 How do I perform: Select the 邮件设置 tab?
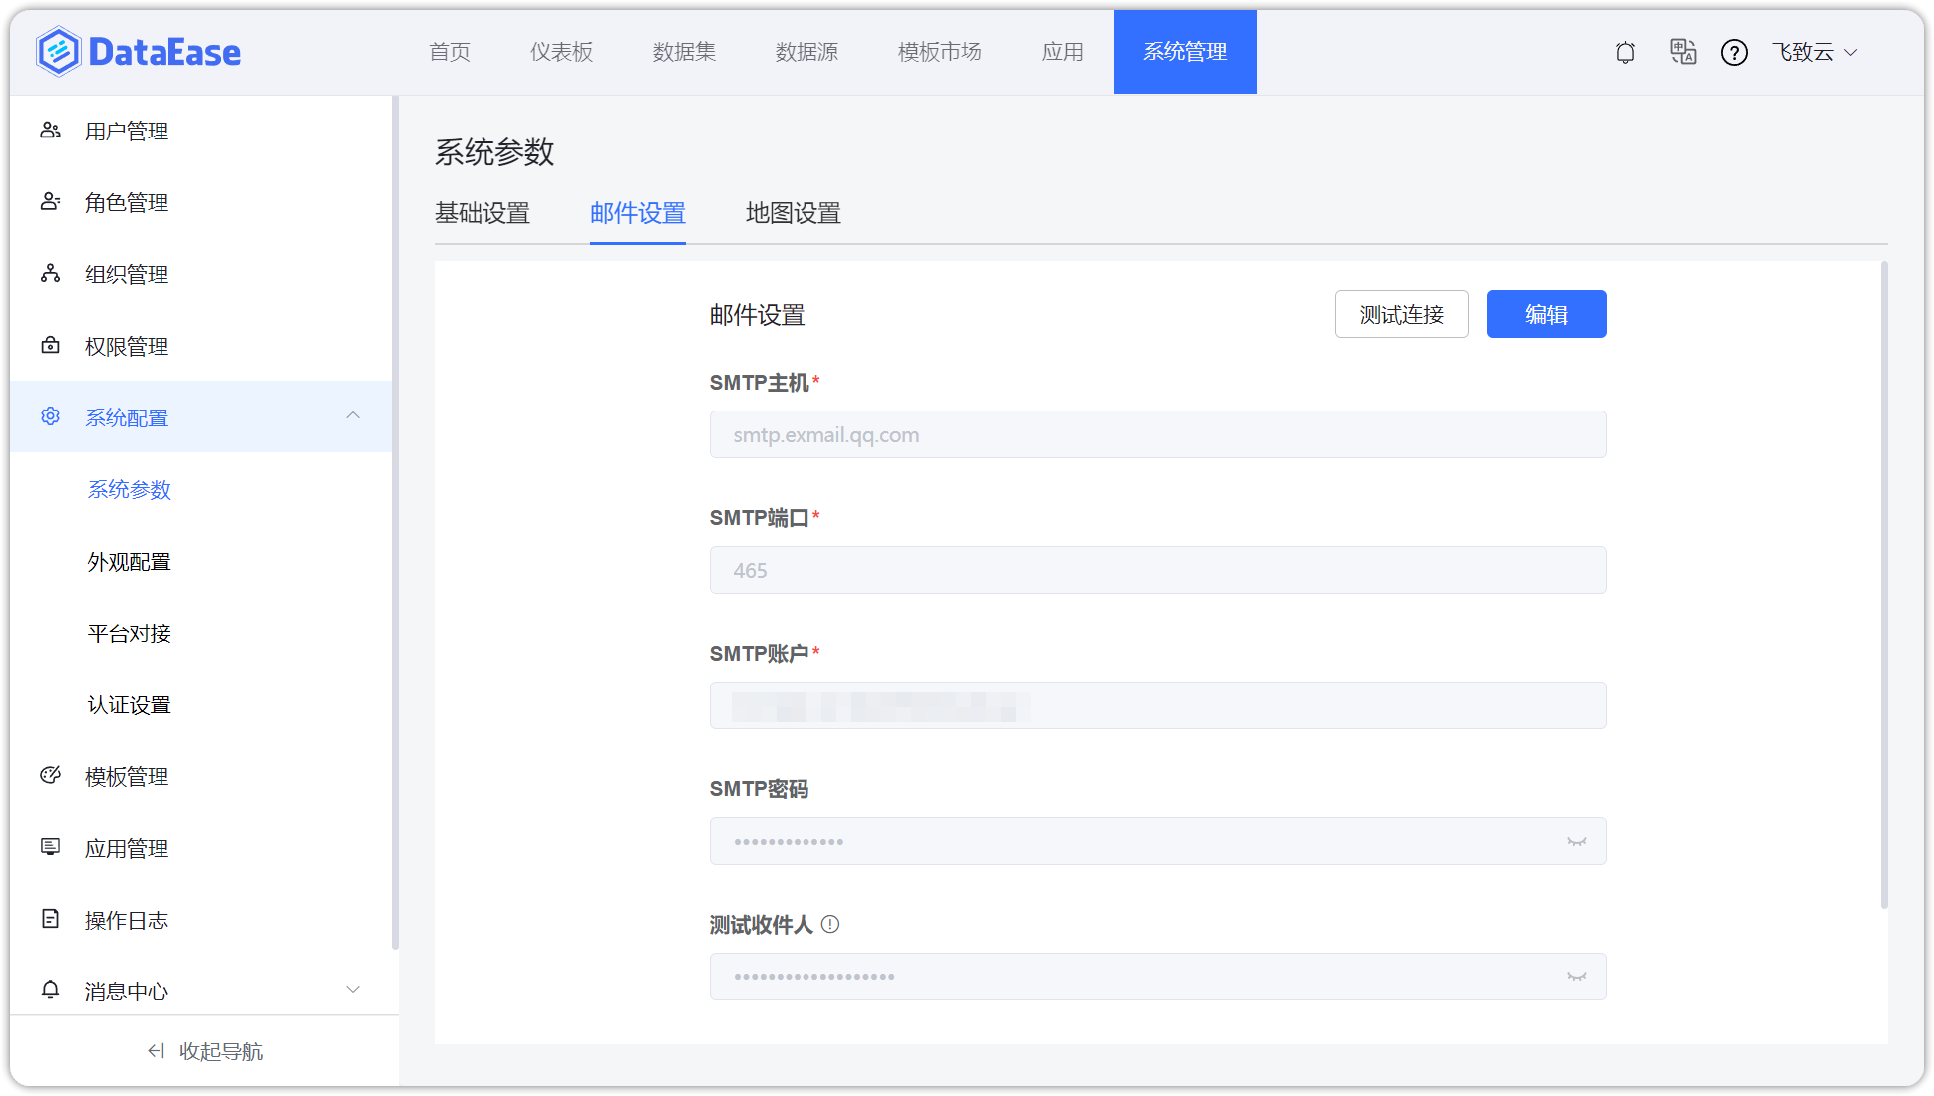(x=638, y=213)
